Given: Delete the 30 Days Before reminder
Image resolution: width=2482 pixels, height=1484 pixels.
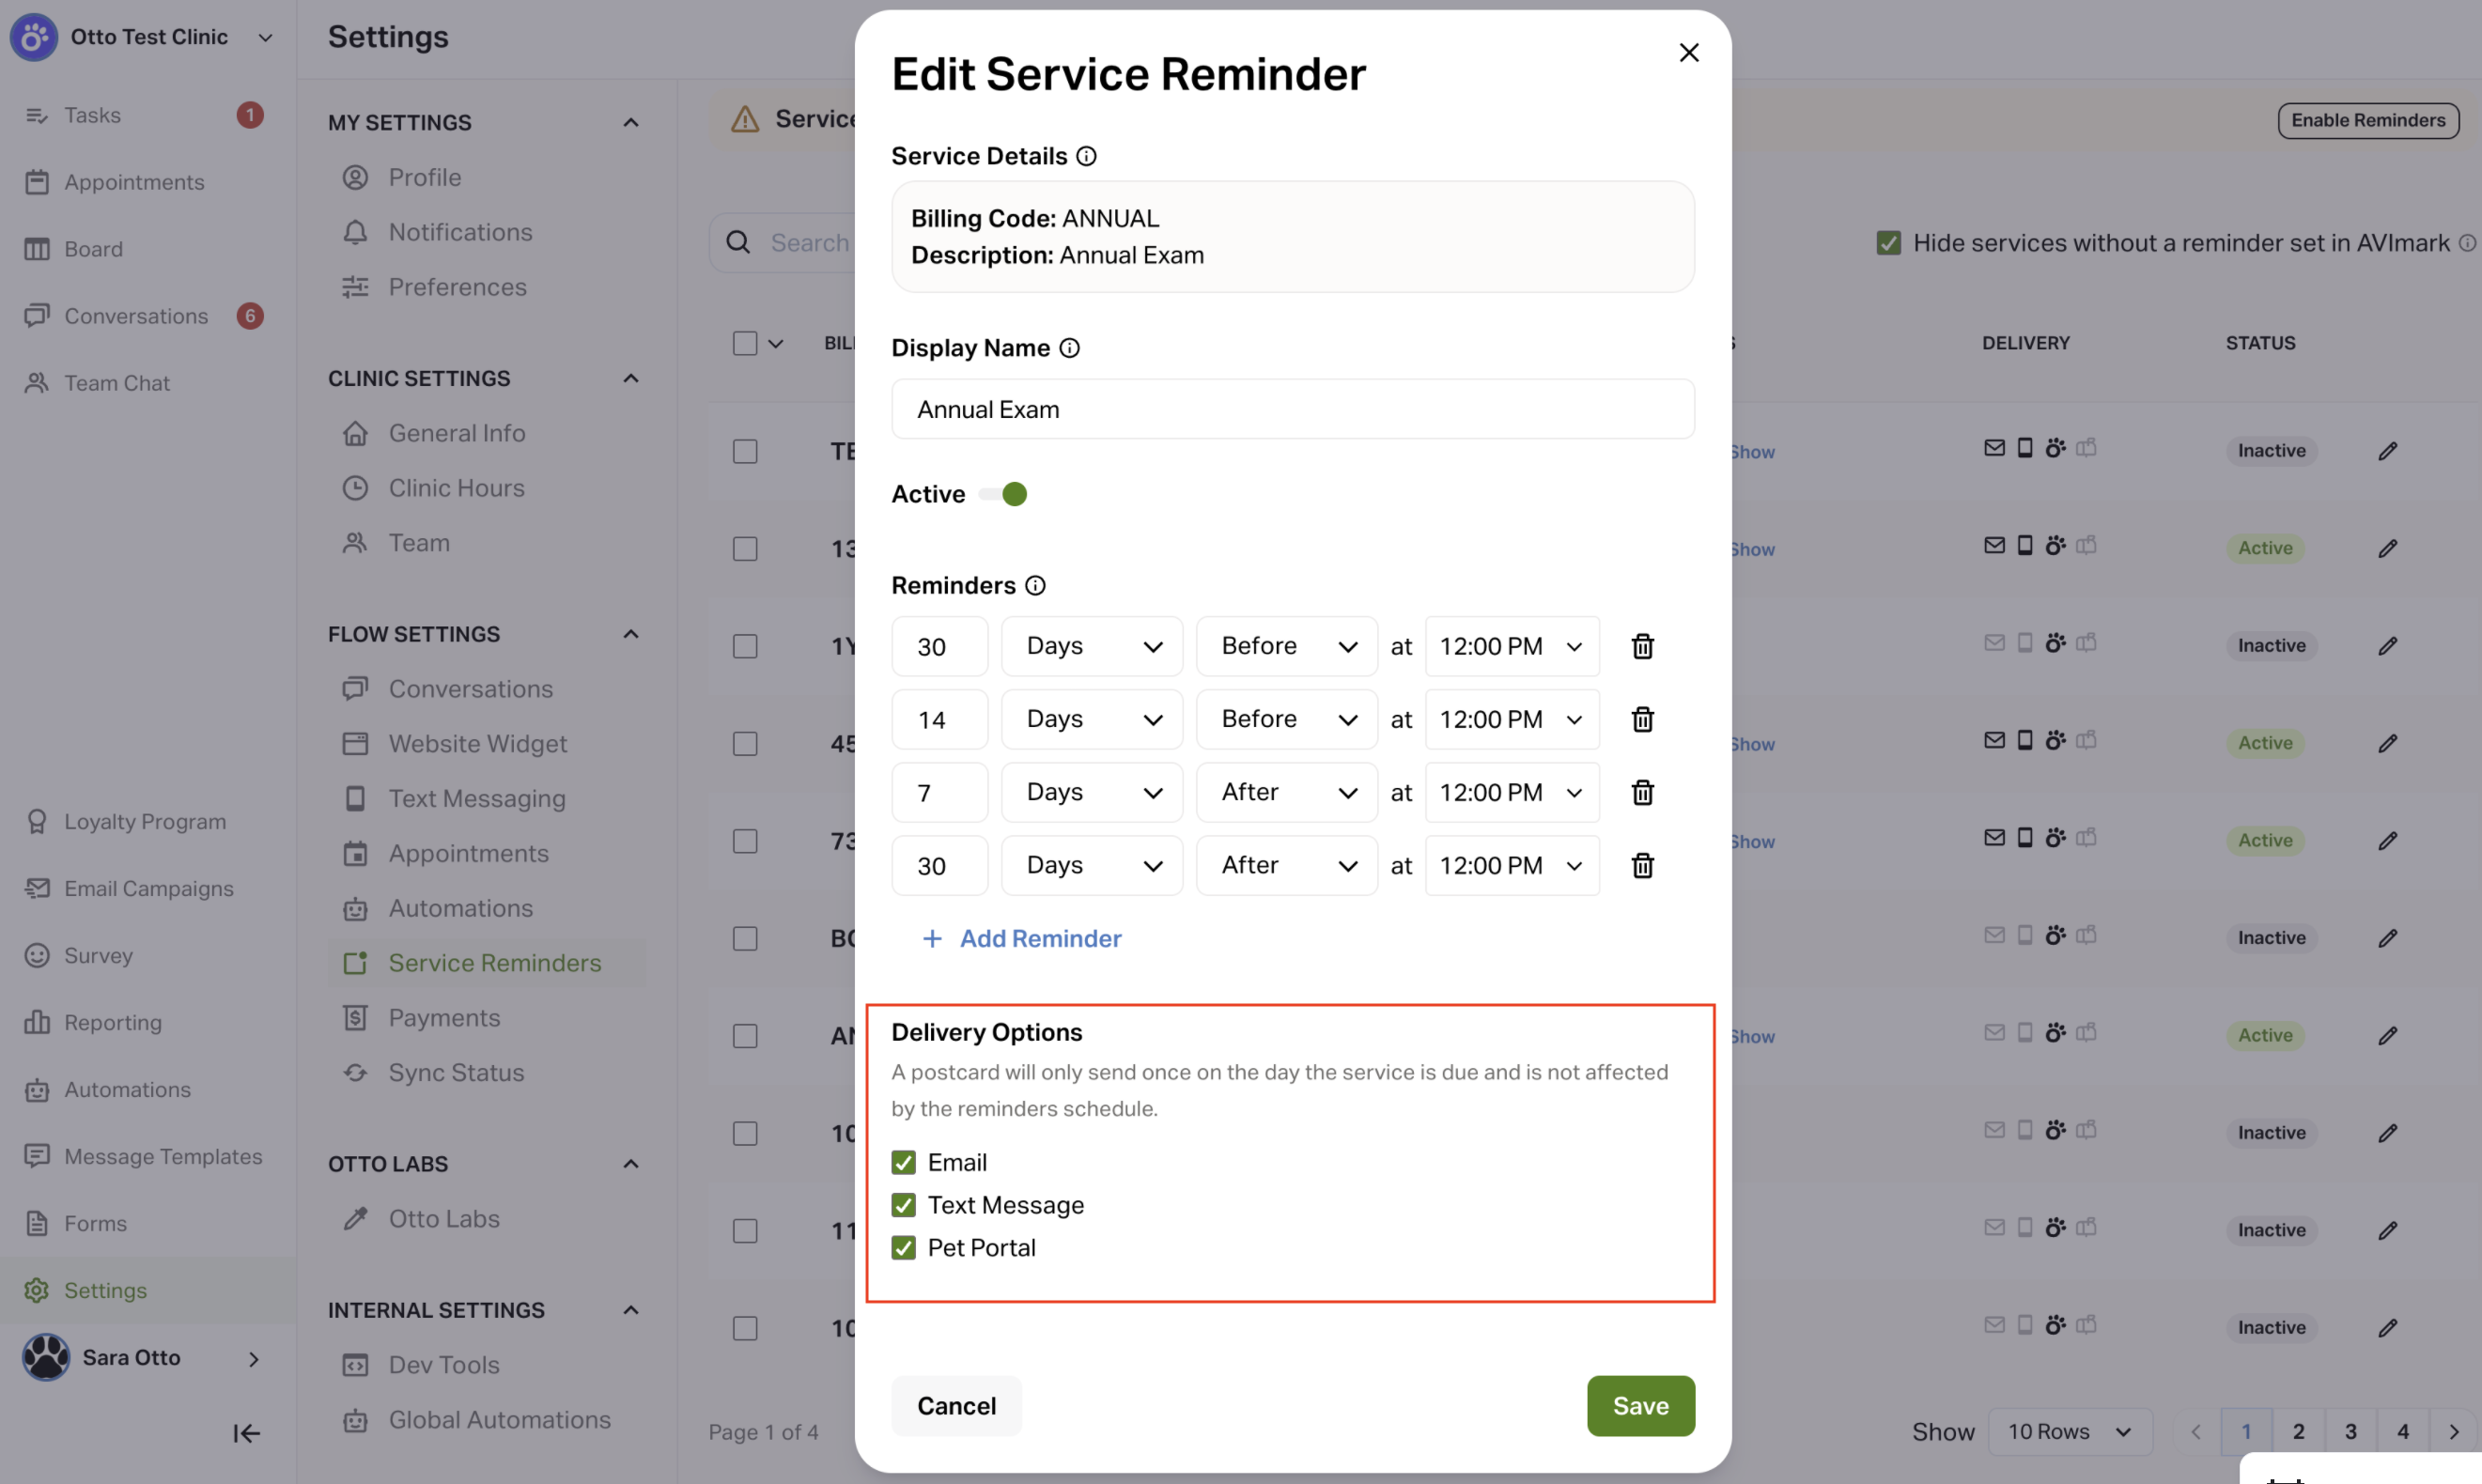Looking at the screenshot, I should (x=1642, y=646).
